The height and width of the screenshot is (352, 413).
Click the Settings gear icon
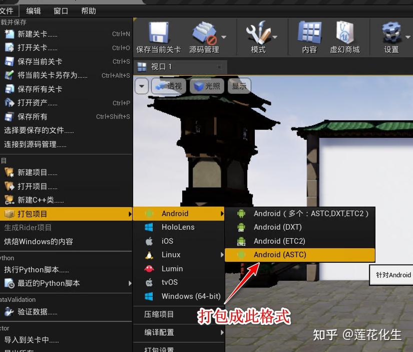coord(391,33)
